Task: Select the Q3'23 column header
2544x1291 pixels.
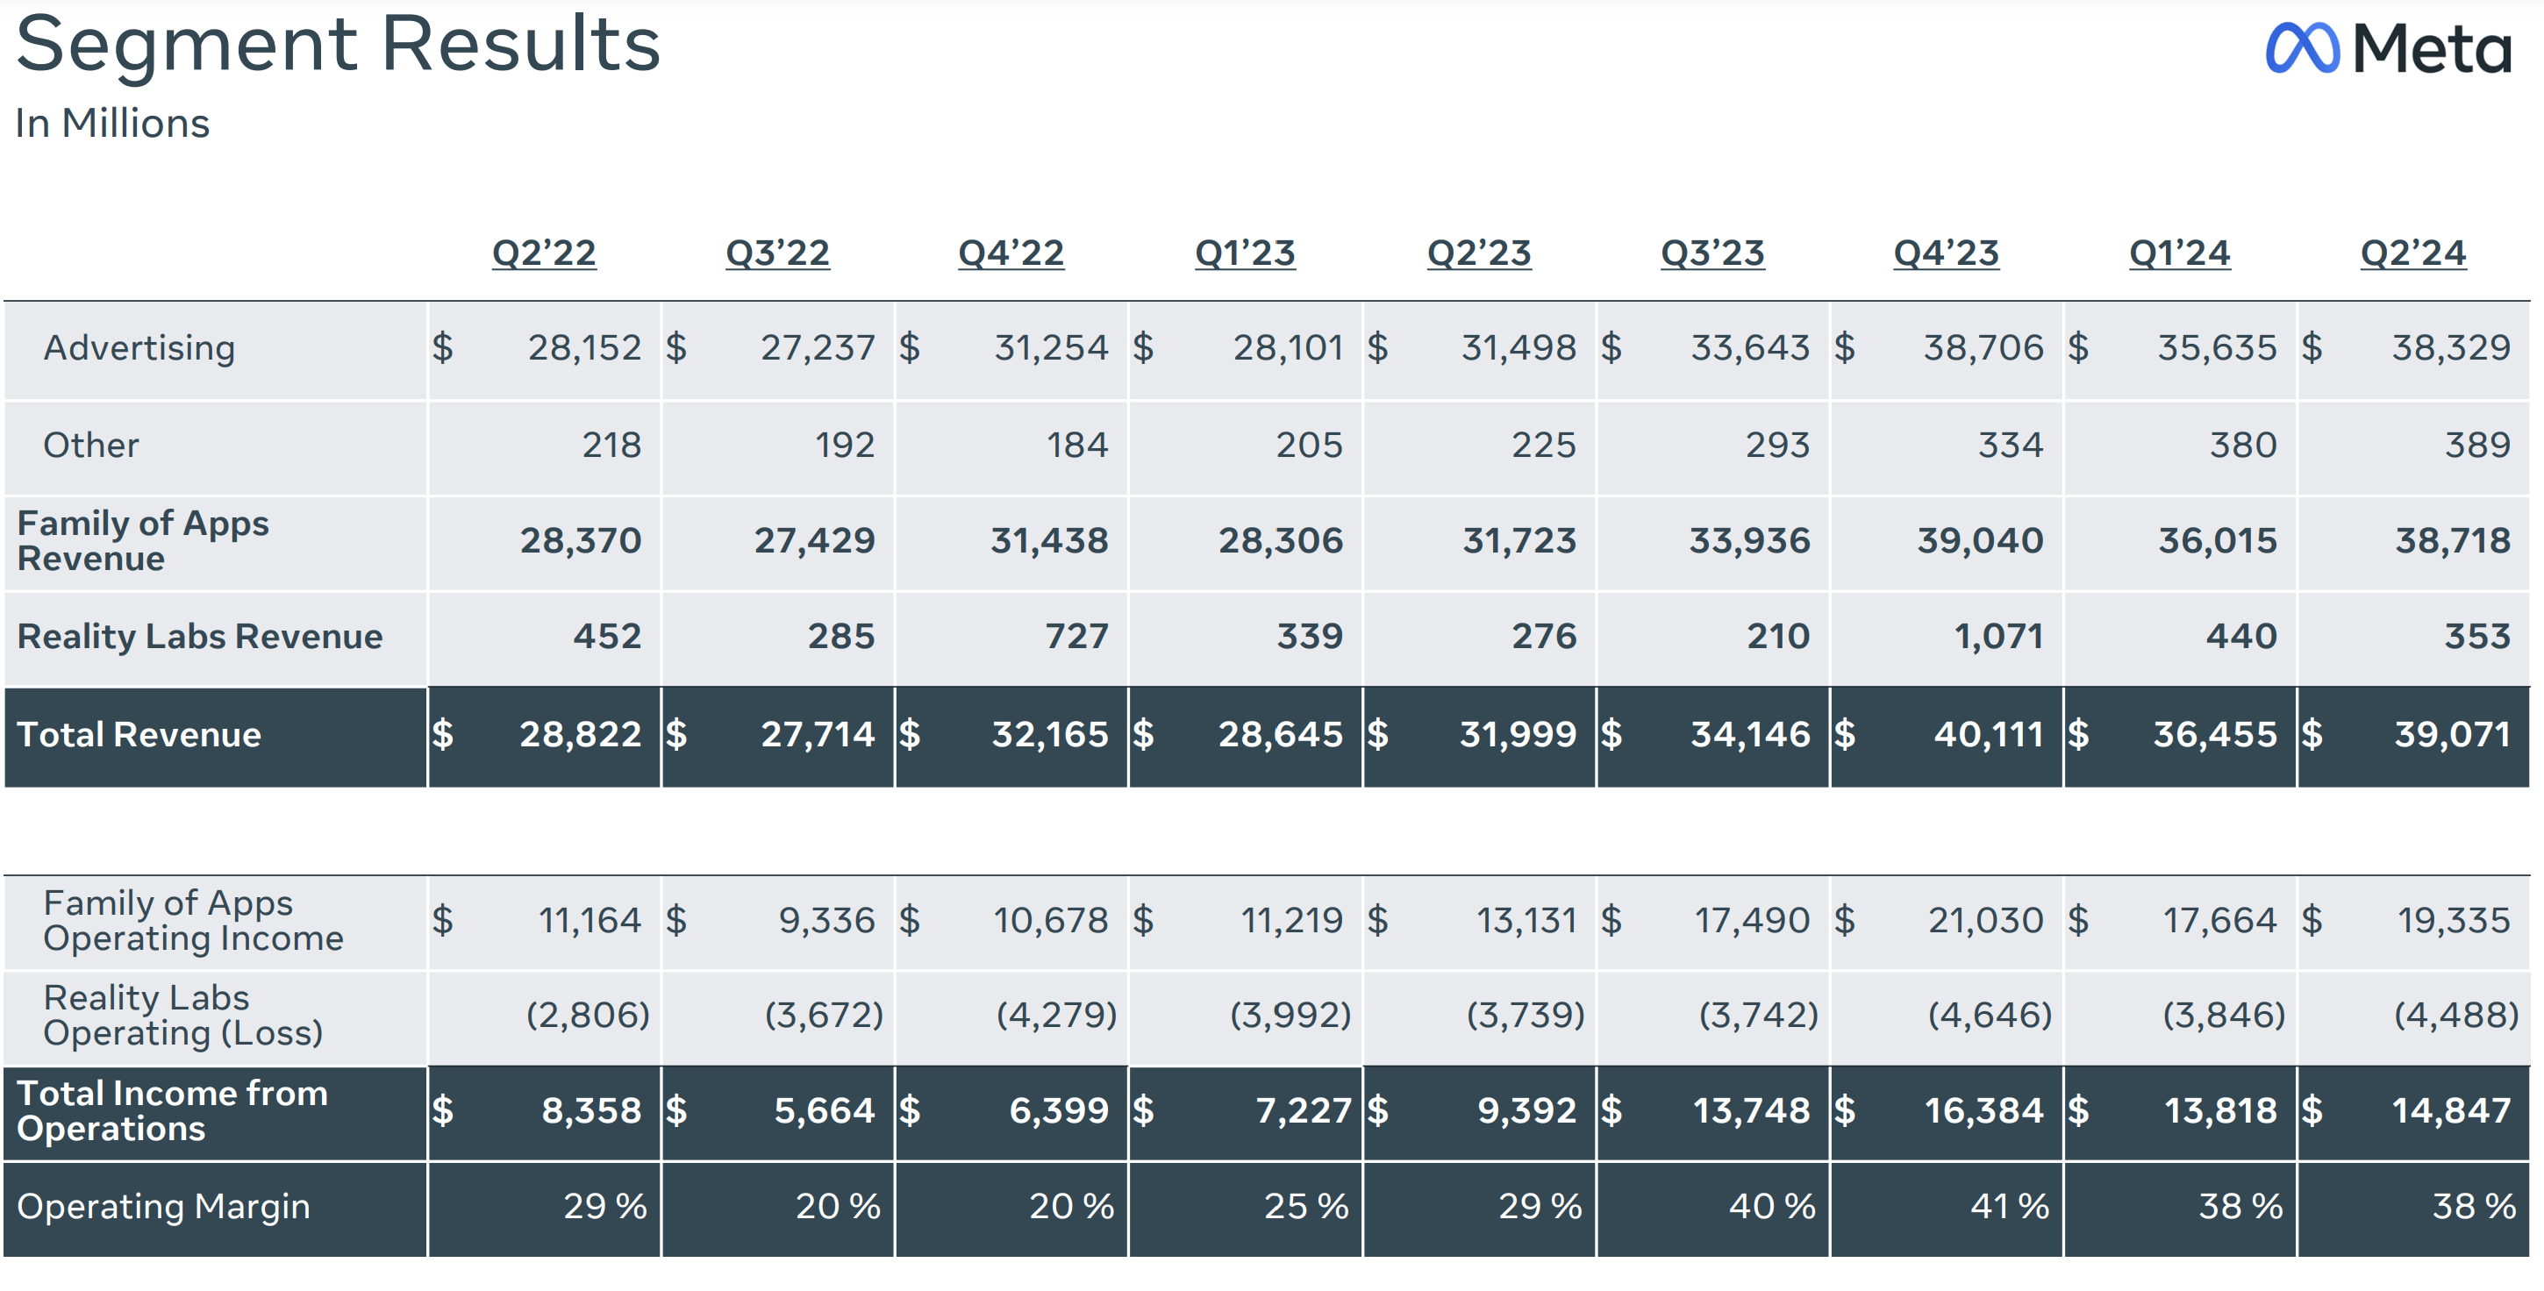Action: pos(1711,253)
